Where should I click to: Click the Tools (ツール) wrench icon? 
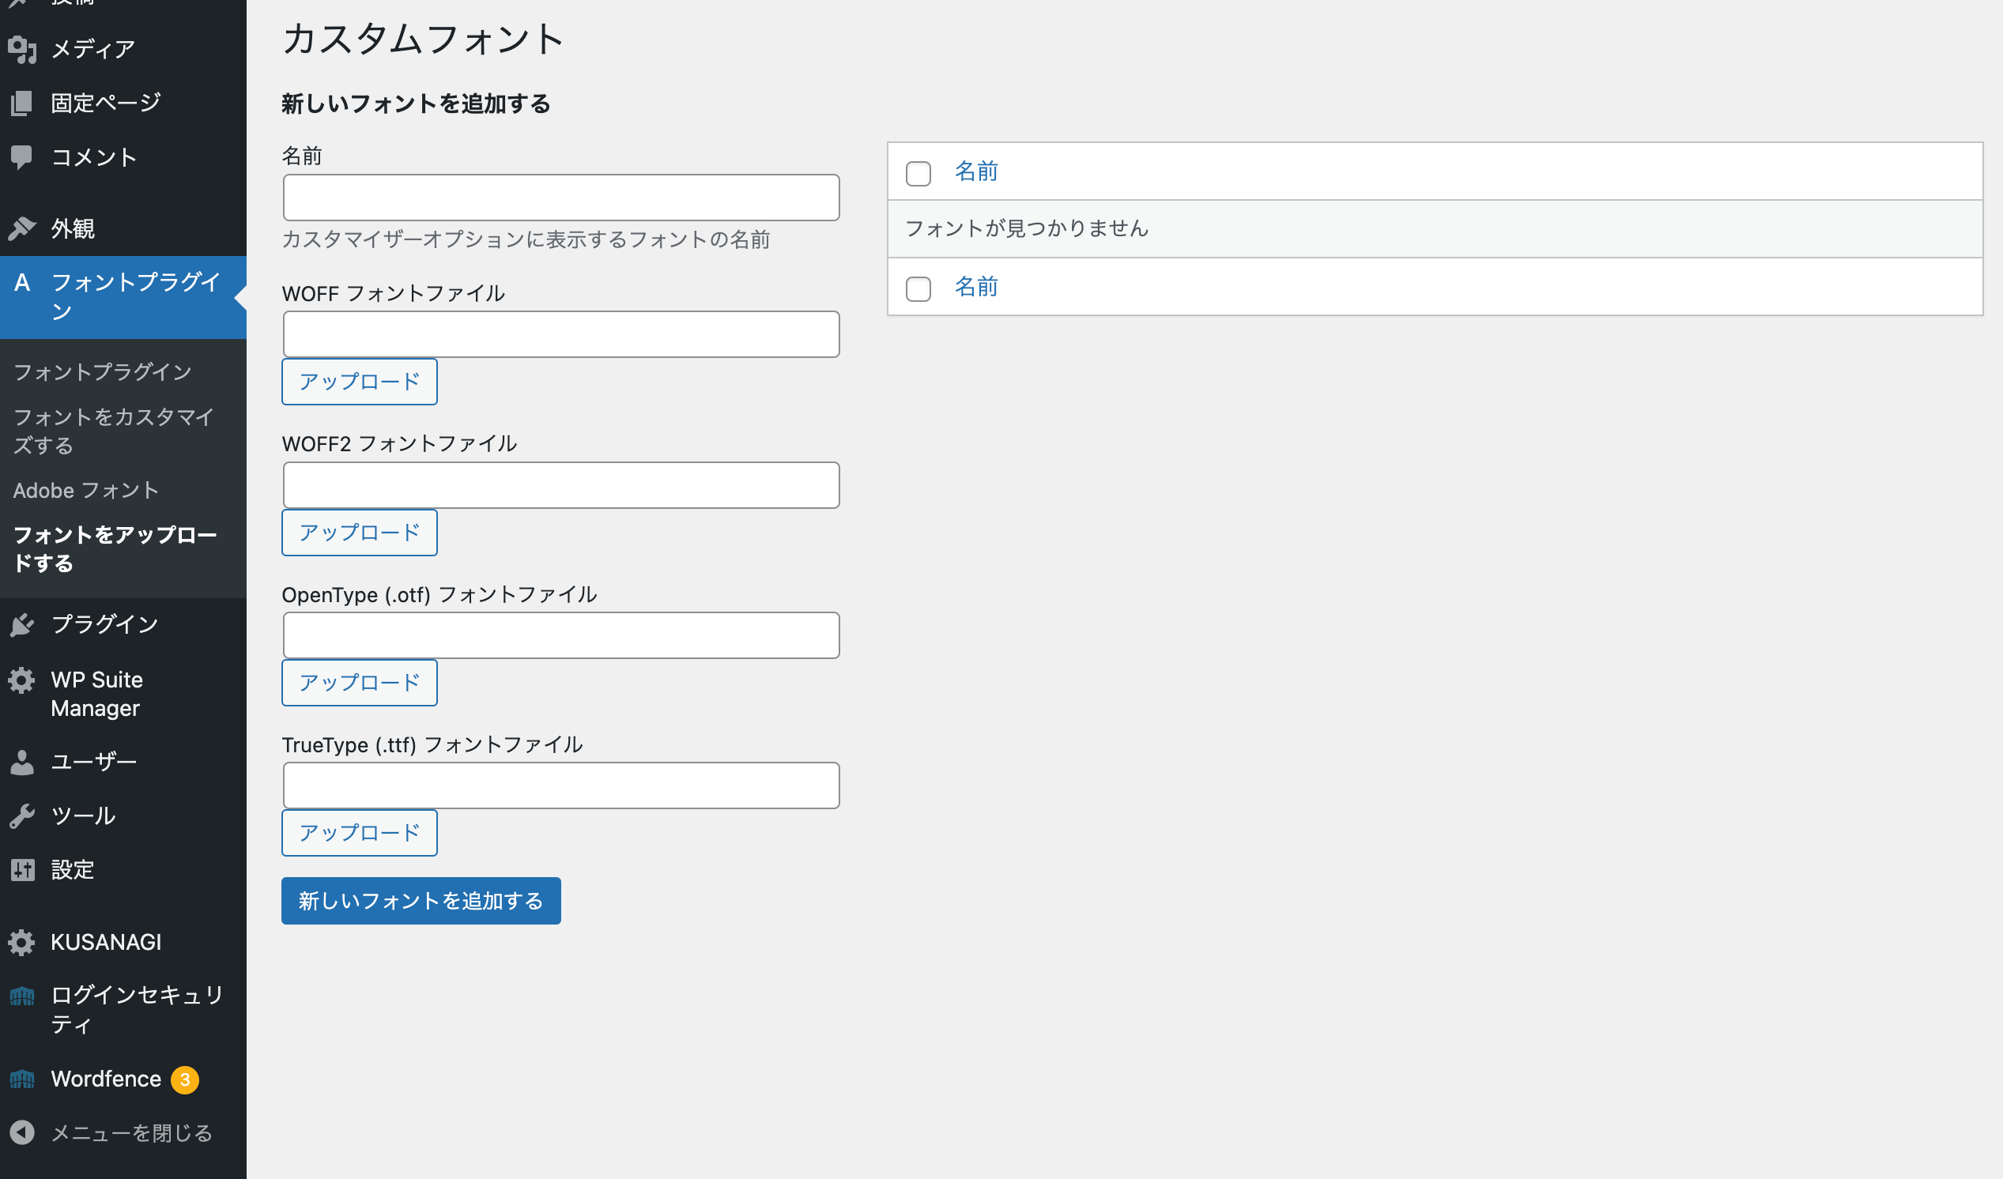click(x=22, y=816)
